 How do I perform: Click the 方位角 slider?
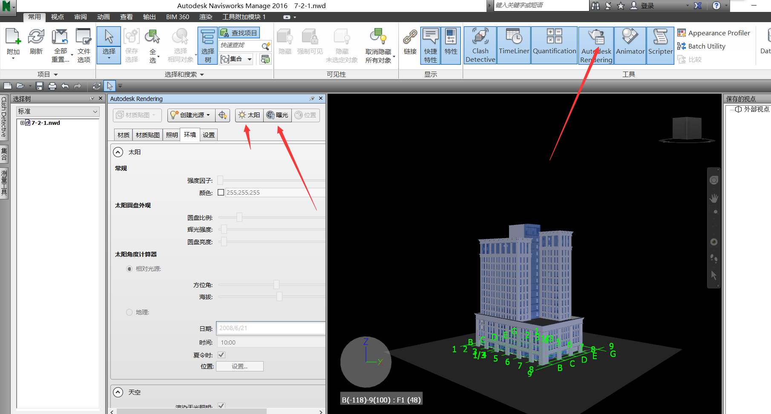point(271,285)
